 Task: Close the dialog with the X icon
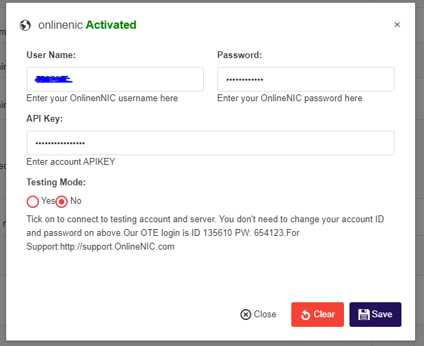pos(397,25)
